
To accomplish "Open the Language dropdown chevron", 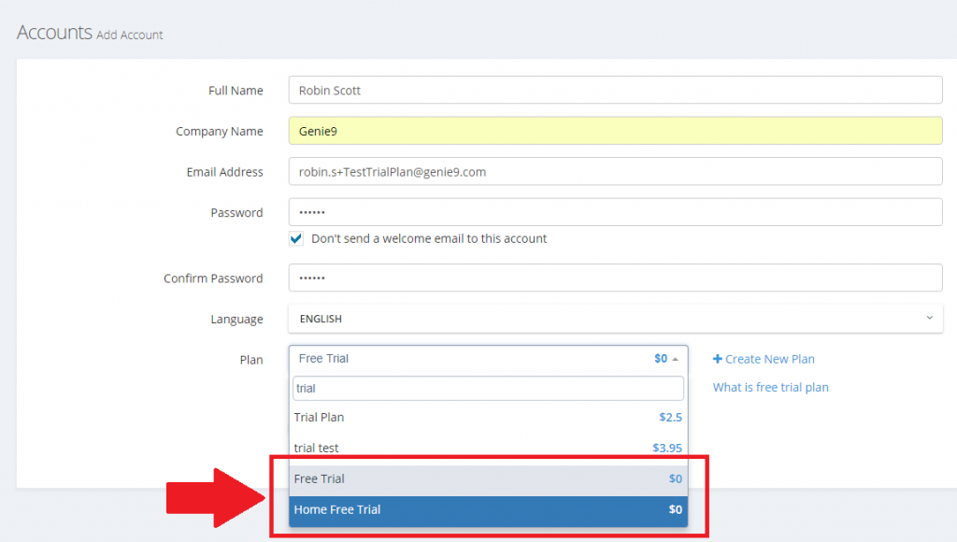I will coord(930,319).
